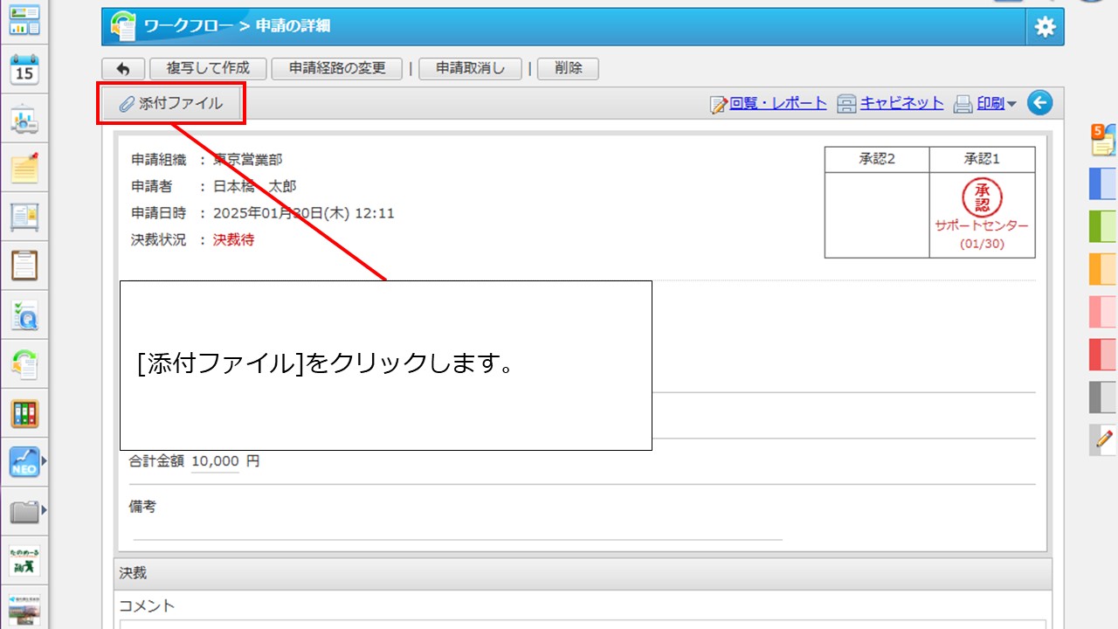This screenshot has width=1118, height=629.
Task: Click the 申請取消し button
Action: point(470,68)
